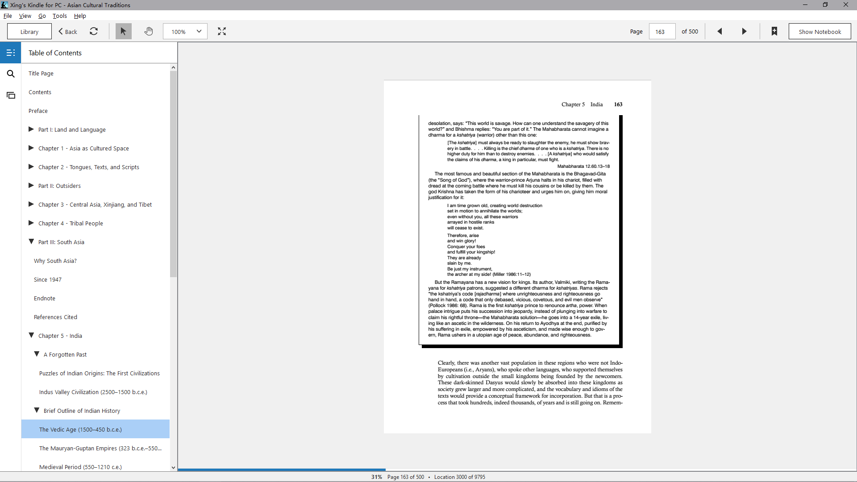Expand Chapter 2 - Tongues, Texts, and Scripts
This screenshot has height=482, width=857.
(31, 166)
